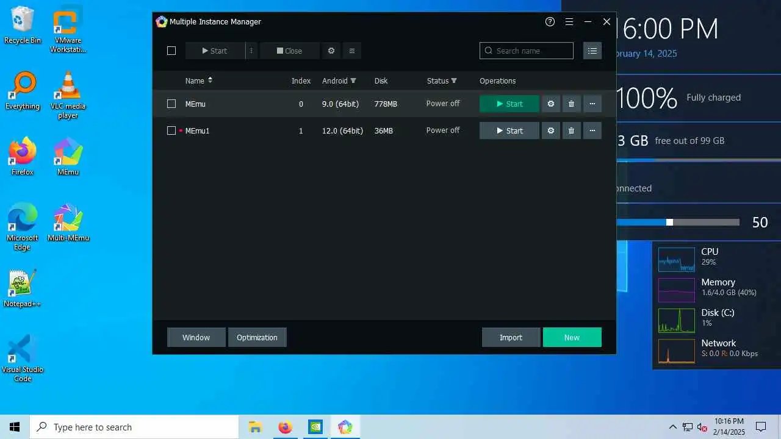Click the volume slider handle at 50
781x439 pixels.
(669, 223)
